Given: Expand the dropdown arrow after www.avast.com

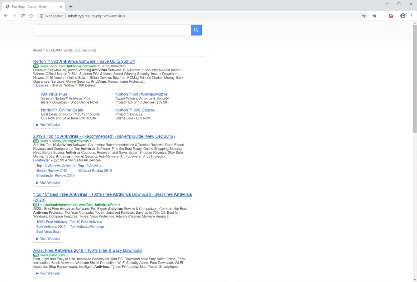Looking at the screenshot, I should [x=67, y=255].
